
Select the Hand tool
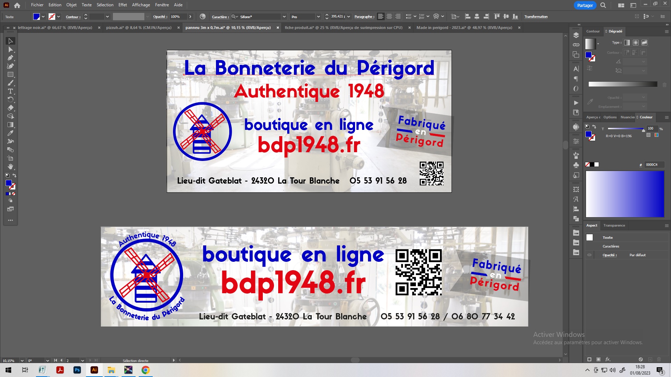click(x=10, y=167)
